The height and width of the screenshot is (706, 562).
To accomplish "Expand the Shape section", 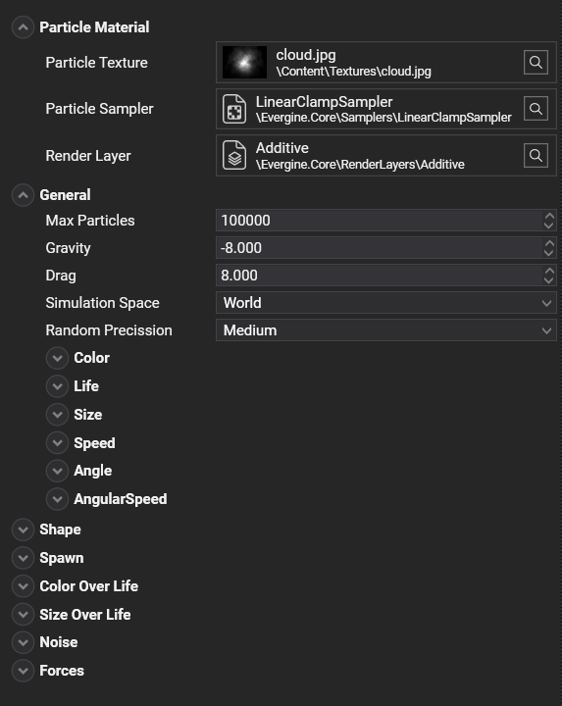I will pos(23,529).
